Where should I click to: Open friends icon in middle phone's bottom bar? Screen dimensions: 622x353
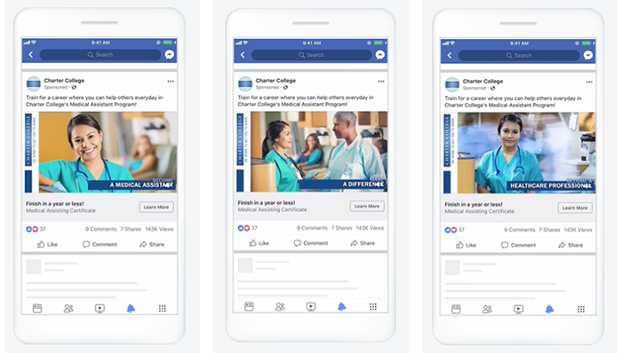click(x=280, y=307)
